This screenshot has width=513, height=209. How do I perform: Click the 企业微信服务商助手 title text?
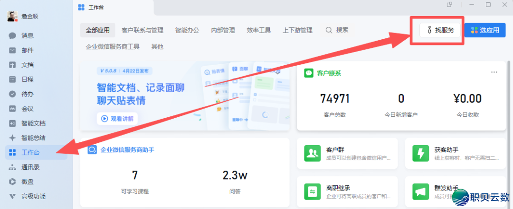pos(127,150)
